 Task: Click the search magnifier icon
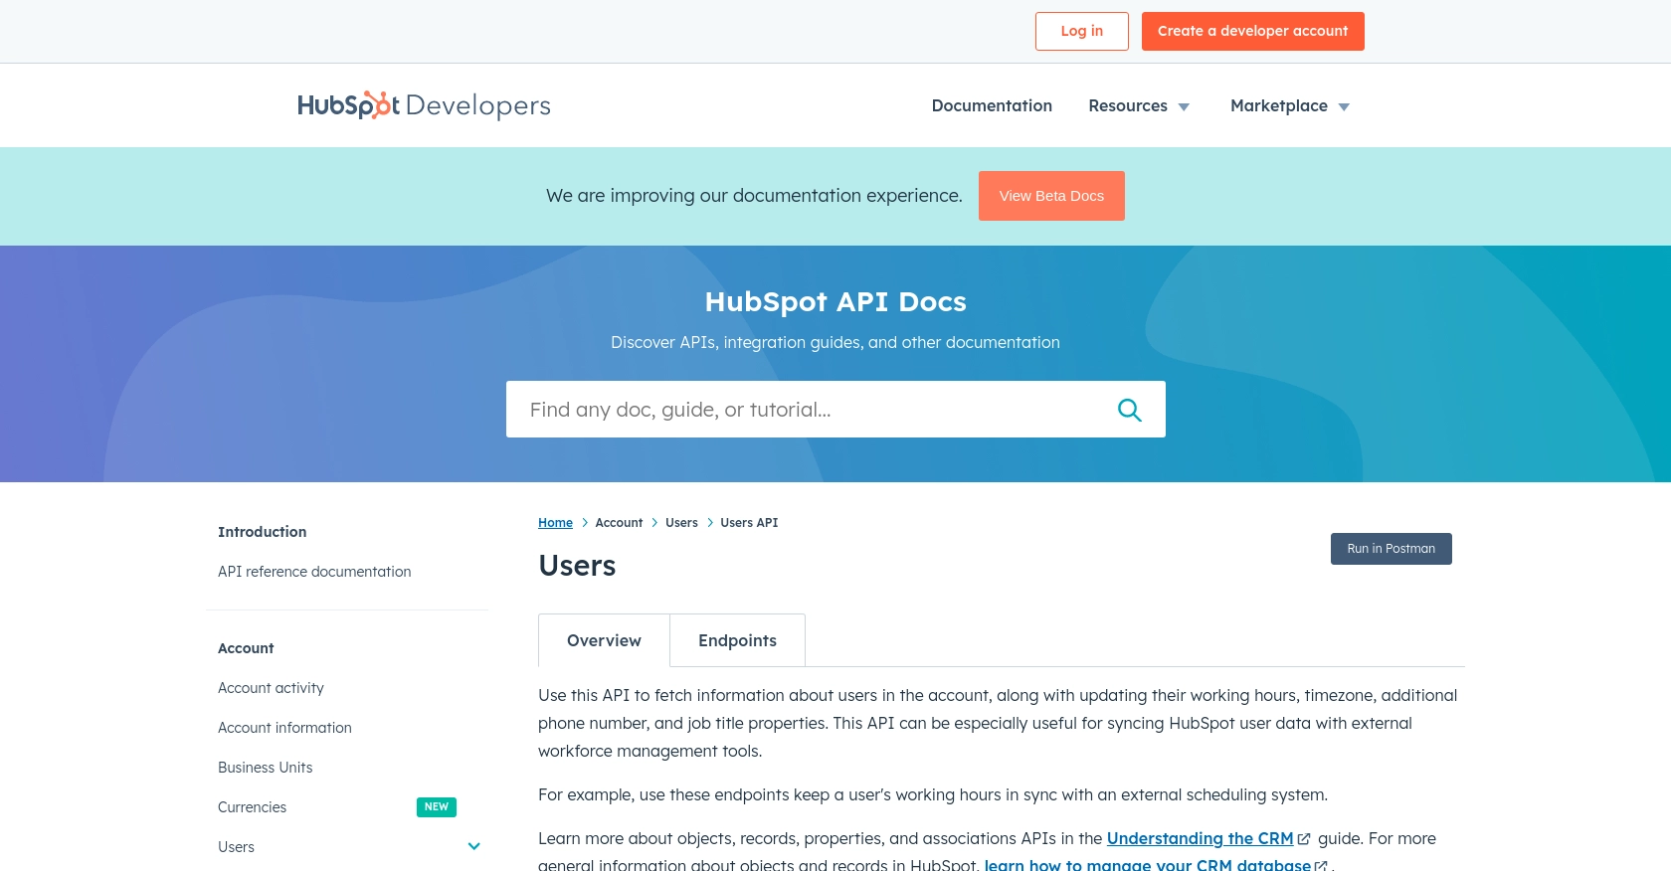point(1129,410)
